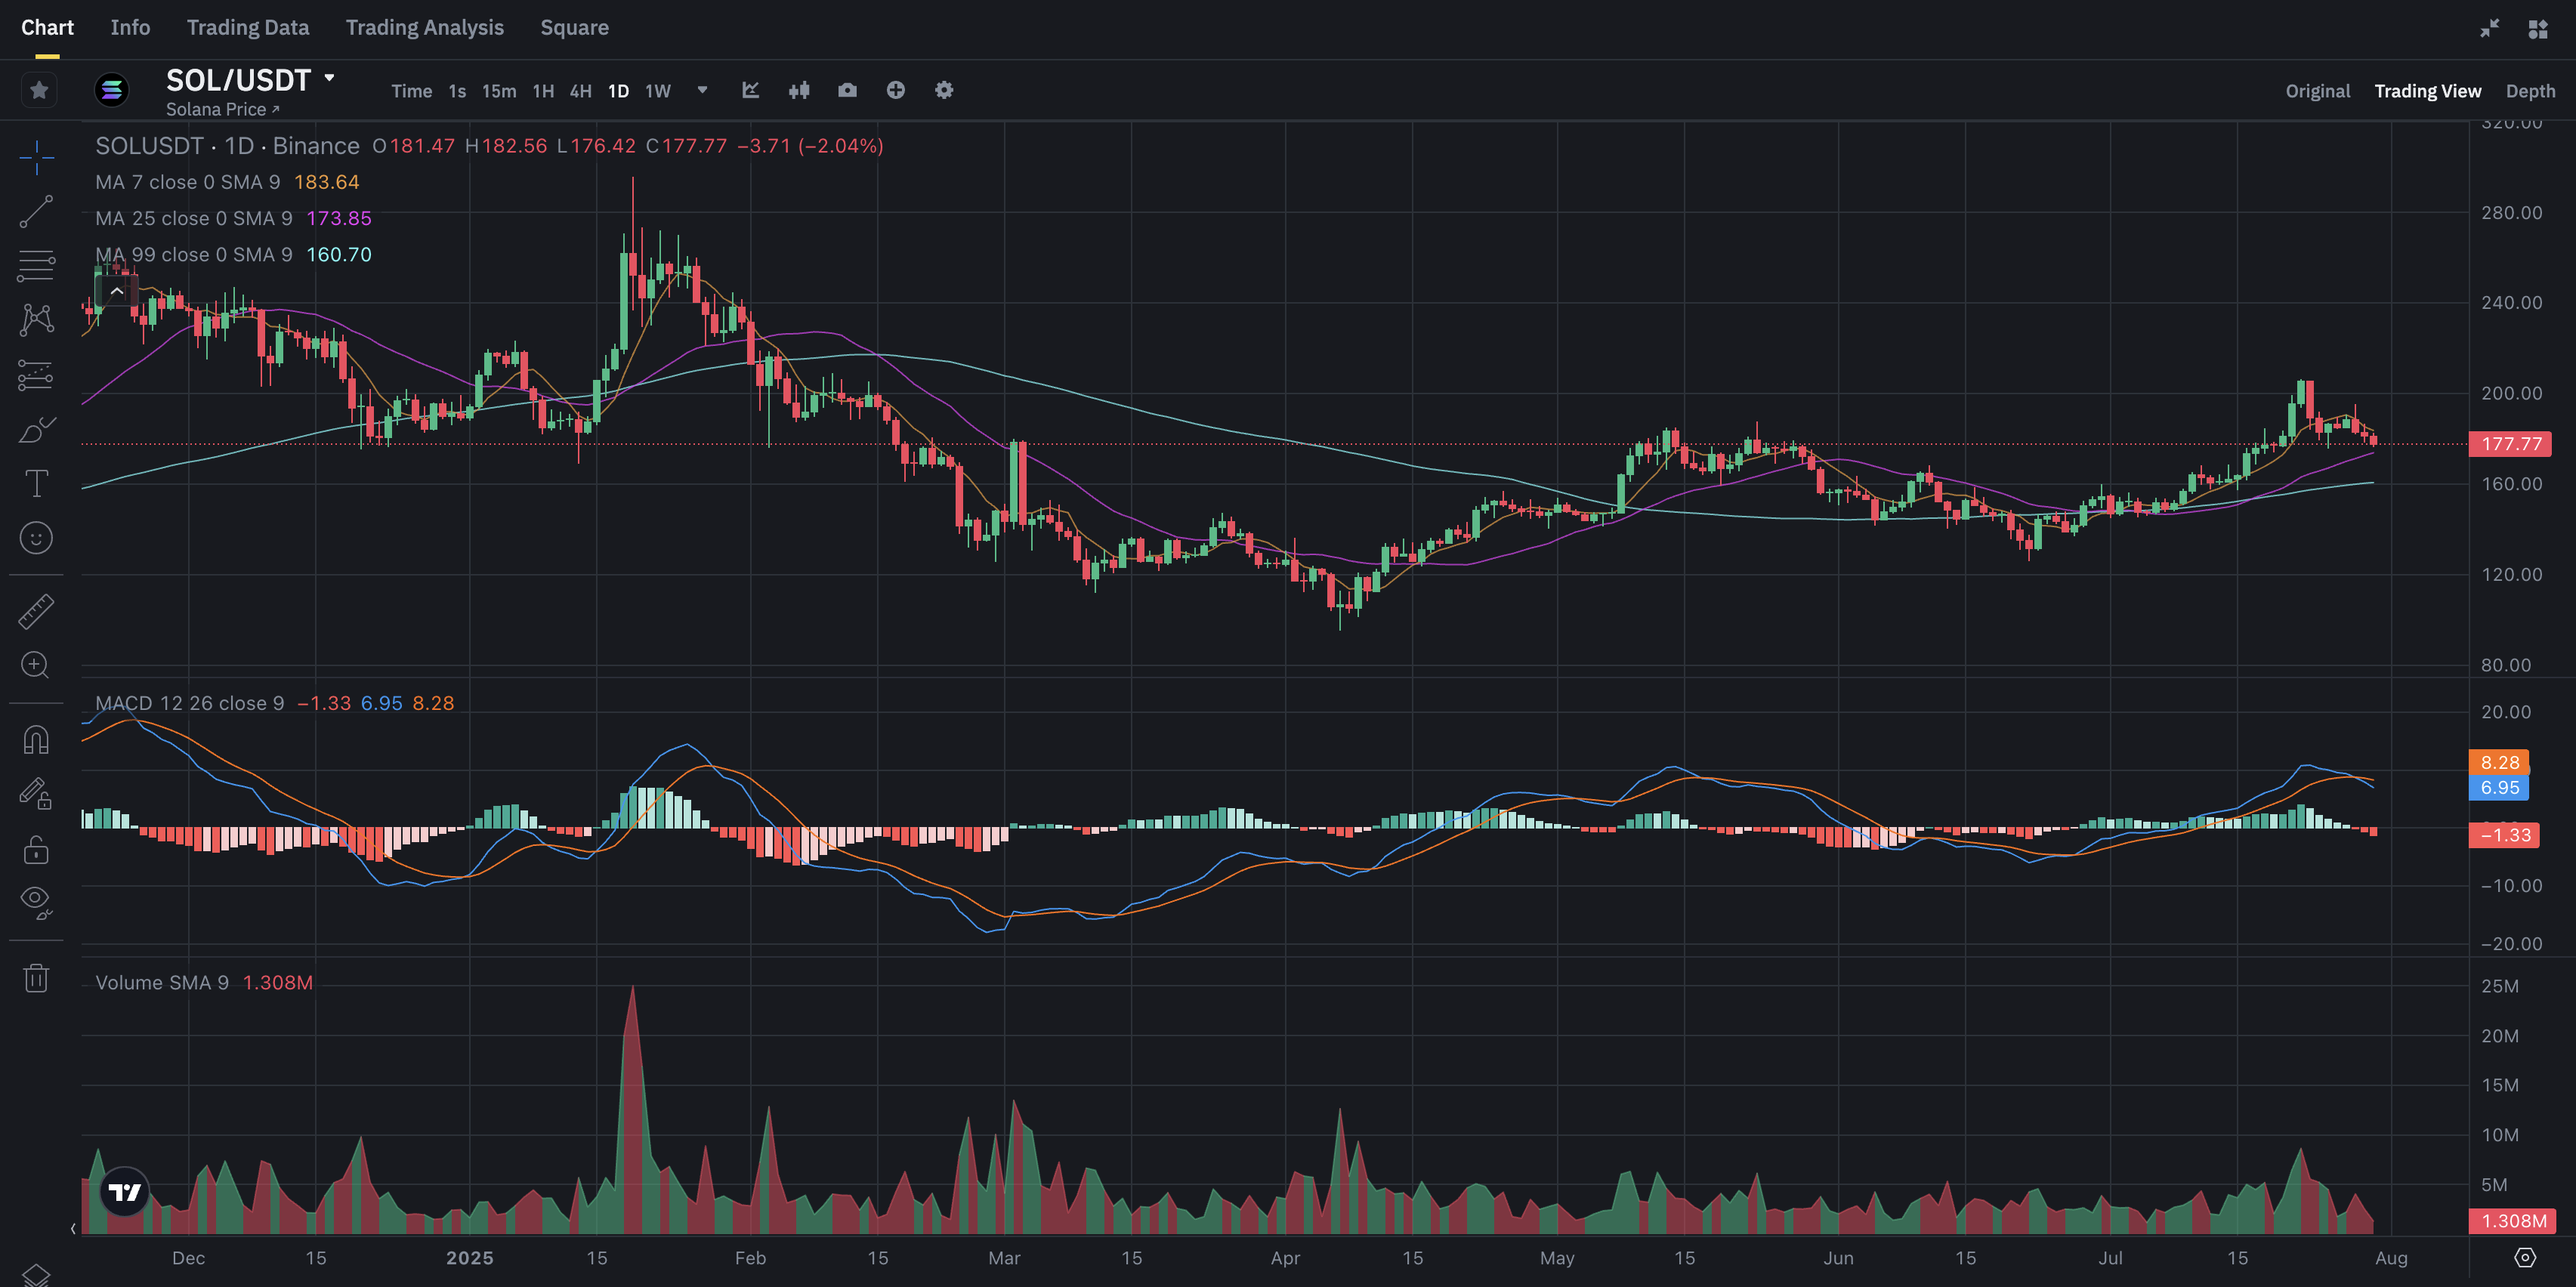Screen dimensions: 2576x1287
Task: Select the ruler measure tool
Action: click(x=36, y=611)
